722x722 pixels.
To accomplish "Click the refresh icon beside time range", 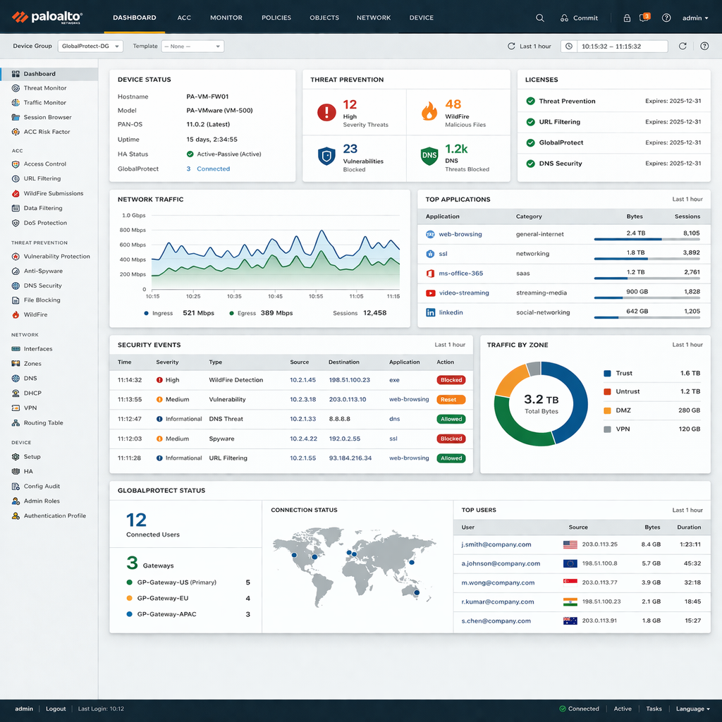I will click(683, 47).
